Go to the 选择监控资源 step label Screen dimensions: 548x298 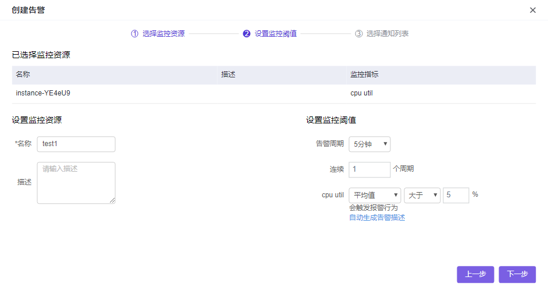[163, 34]
